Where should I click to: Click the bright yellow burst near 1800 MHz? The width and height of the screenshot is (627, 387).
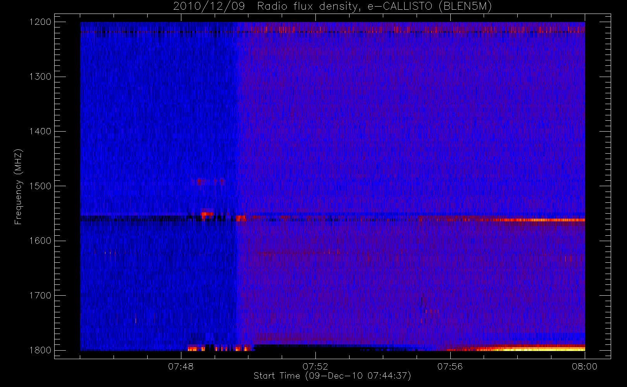click(x=543, y=349)
